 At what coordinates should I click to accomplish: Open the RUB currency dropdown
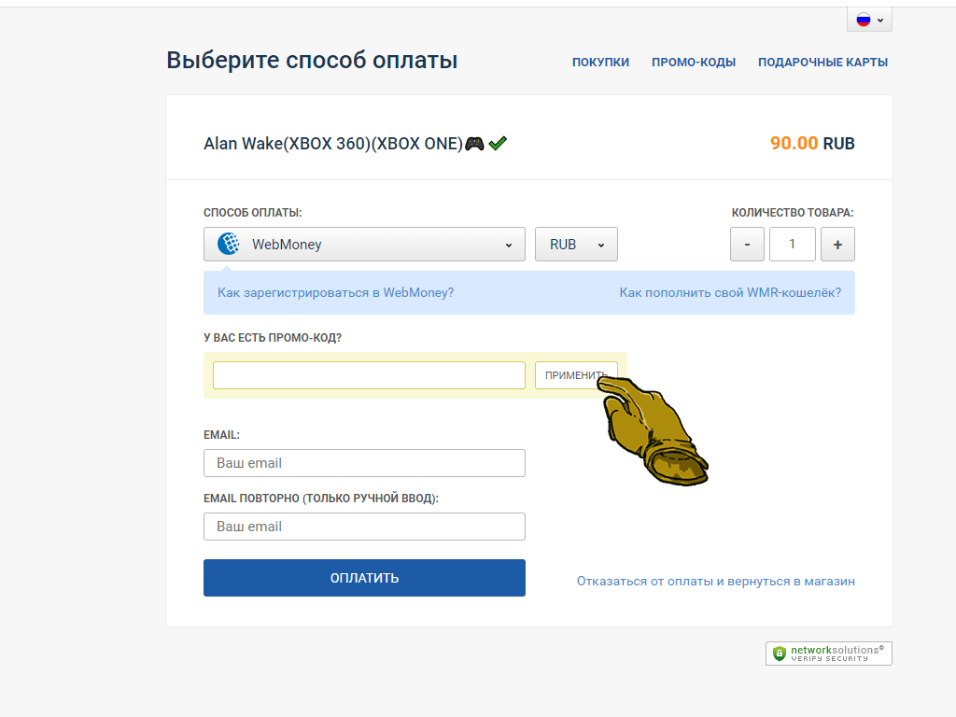coord(576,245)
